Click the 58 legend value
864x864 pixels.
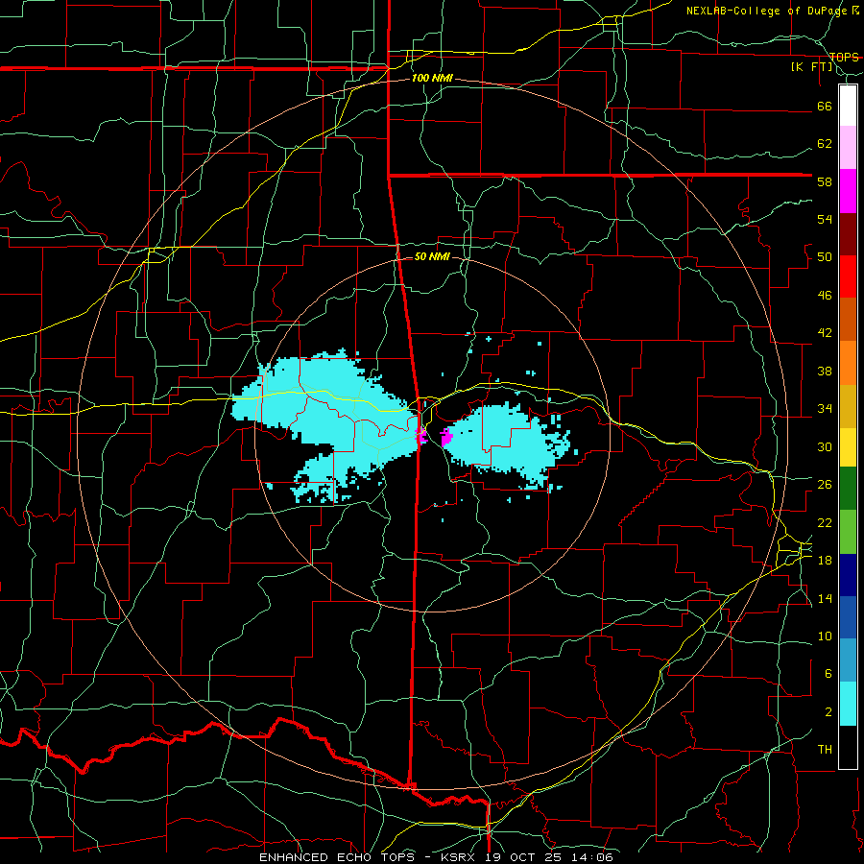[x=825, y=181]
